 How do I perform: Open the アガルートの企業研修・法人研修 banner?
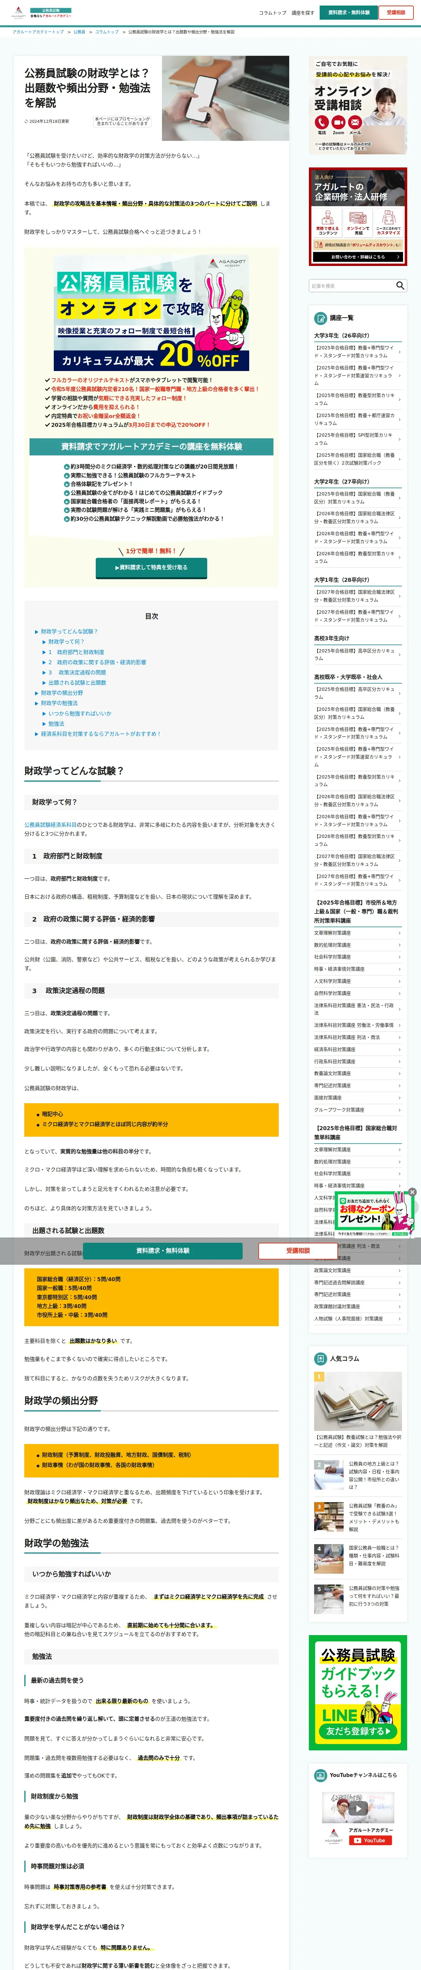[x=358, y=216]
